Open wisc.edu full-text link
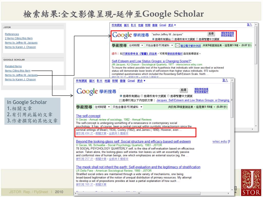The height and width of the screenshot is (197, 263). (x=220, y=142)
